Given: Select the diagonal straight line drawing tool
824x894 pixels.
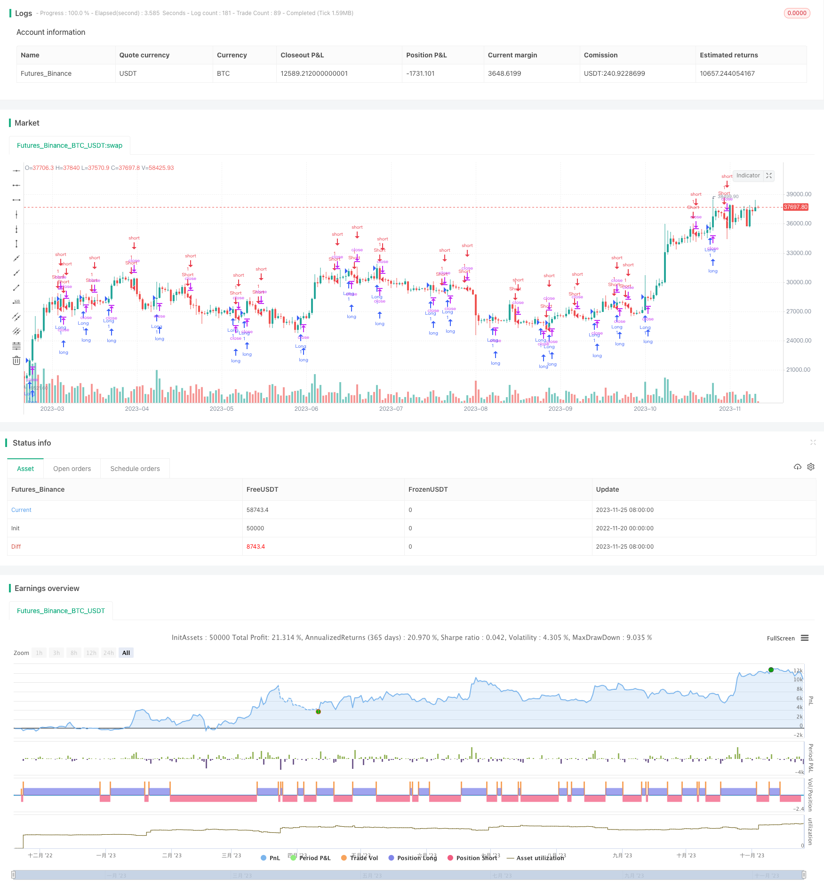Looking at the screenshot, I should [16, 258].
